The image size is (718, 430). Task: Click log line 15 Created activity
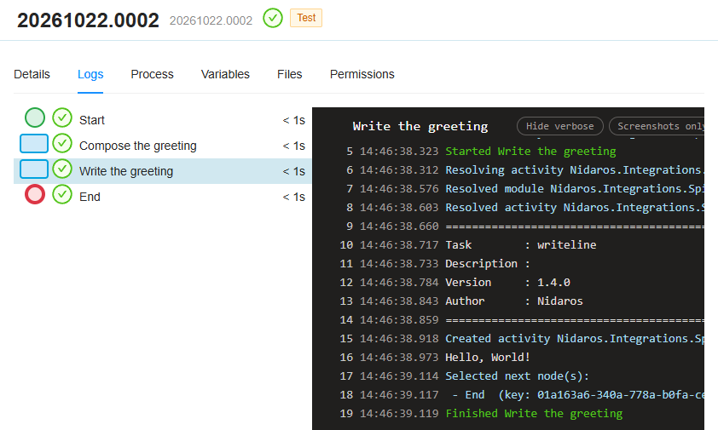(575, 339)
